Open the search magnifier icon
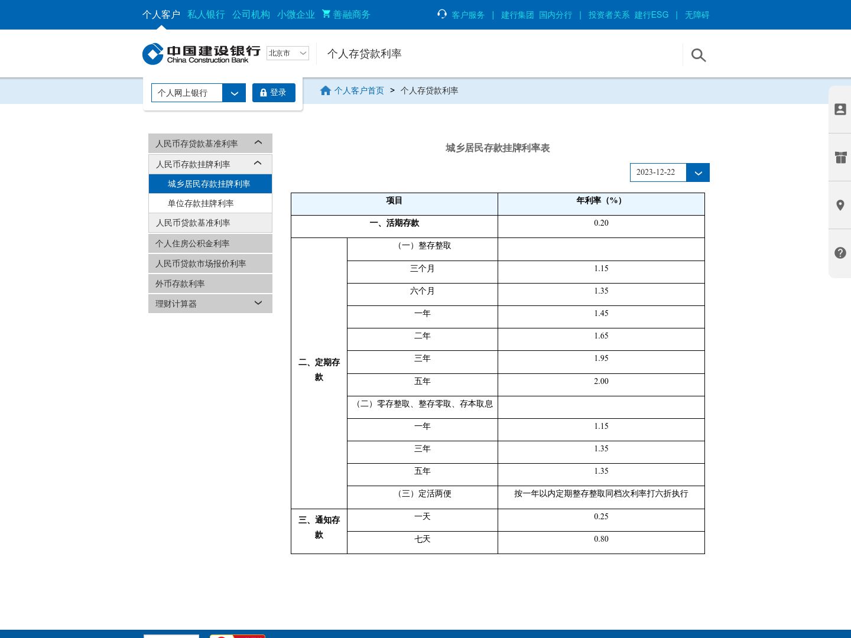Image resolution: width=851 pixels, height=638 pixels. [x=699, y=55]
